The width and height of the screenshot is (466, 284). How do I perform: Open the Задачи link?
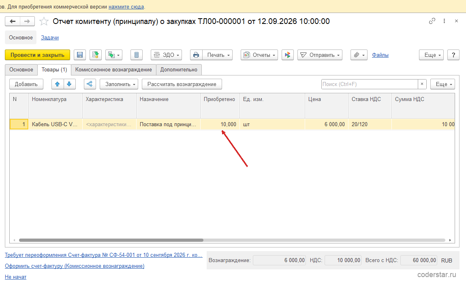click(49, 37)
